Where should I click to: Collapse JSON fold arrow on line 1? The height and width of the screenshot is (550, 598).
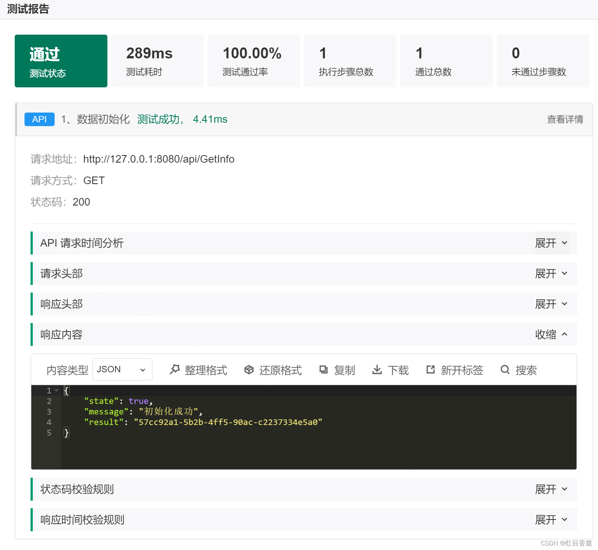[57, 390]
